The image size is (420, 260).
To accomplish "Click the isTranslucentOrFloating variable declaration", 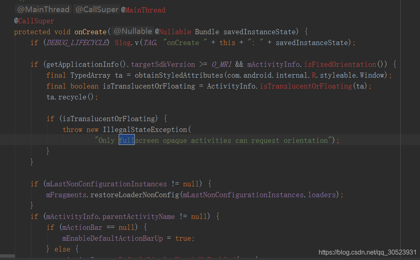I will click(149, 86).
